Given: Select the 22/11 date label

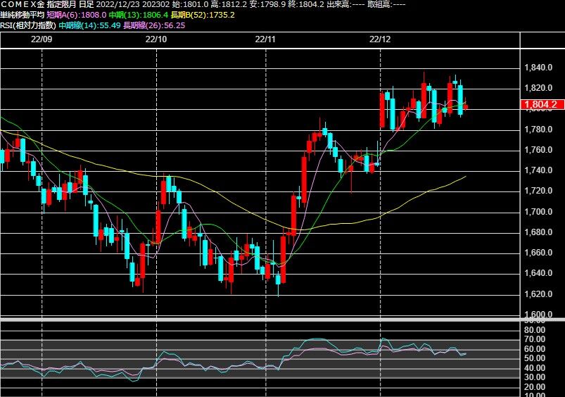Looking at the screenshot, I should coord(265,39).
